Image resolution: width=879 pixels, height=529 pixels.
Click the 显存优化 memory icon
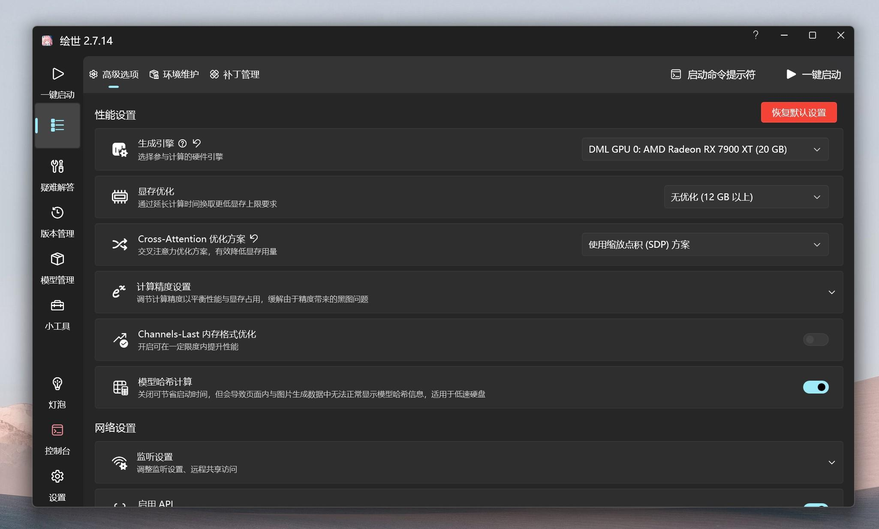pos(120,197)
